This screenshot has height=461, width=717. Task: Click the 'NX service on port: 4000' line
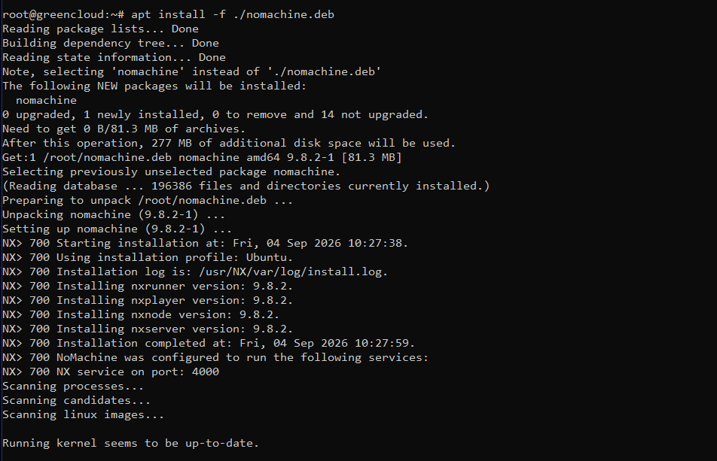111,372
